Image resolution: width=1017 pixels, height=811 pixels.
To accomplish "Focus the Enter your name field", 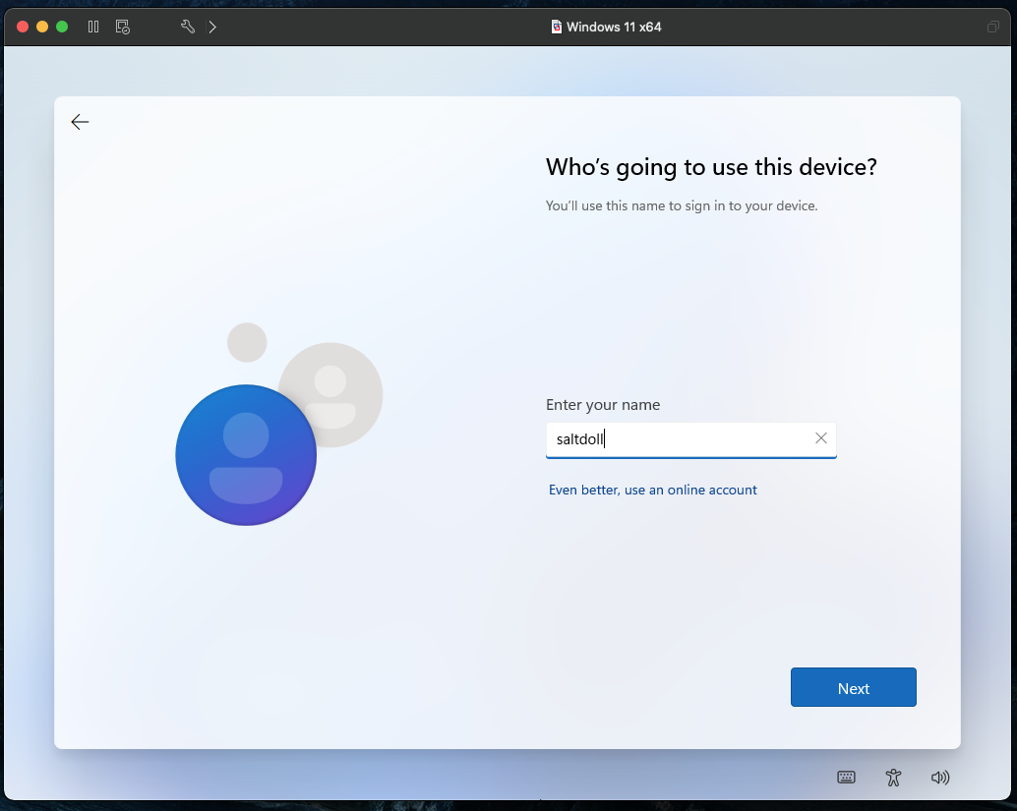I will point(690,439).
